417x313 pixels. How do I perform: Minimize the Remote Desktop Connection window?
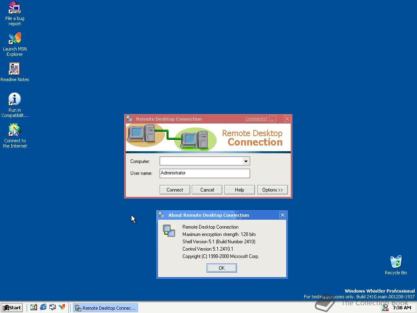pos(272,119)
